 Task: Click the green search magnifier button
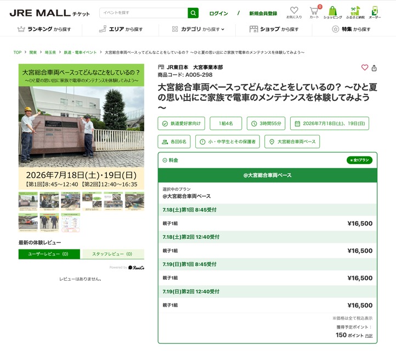point(193,13)
